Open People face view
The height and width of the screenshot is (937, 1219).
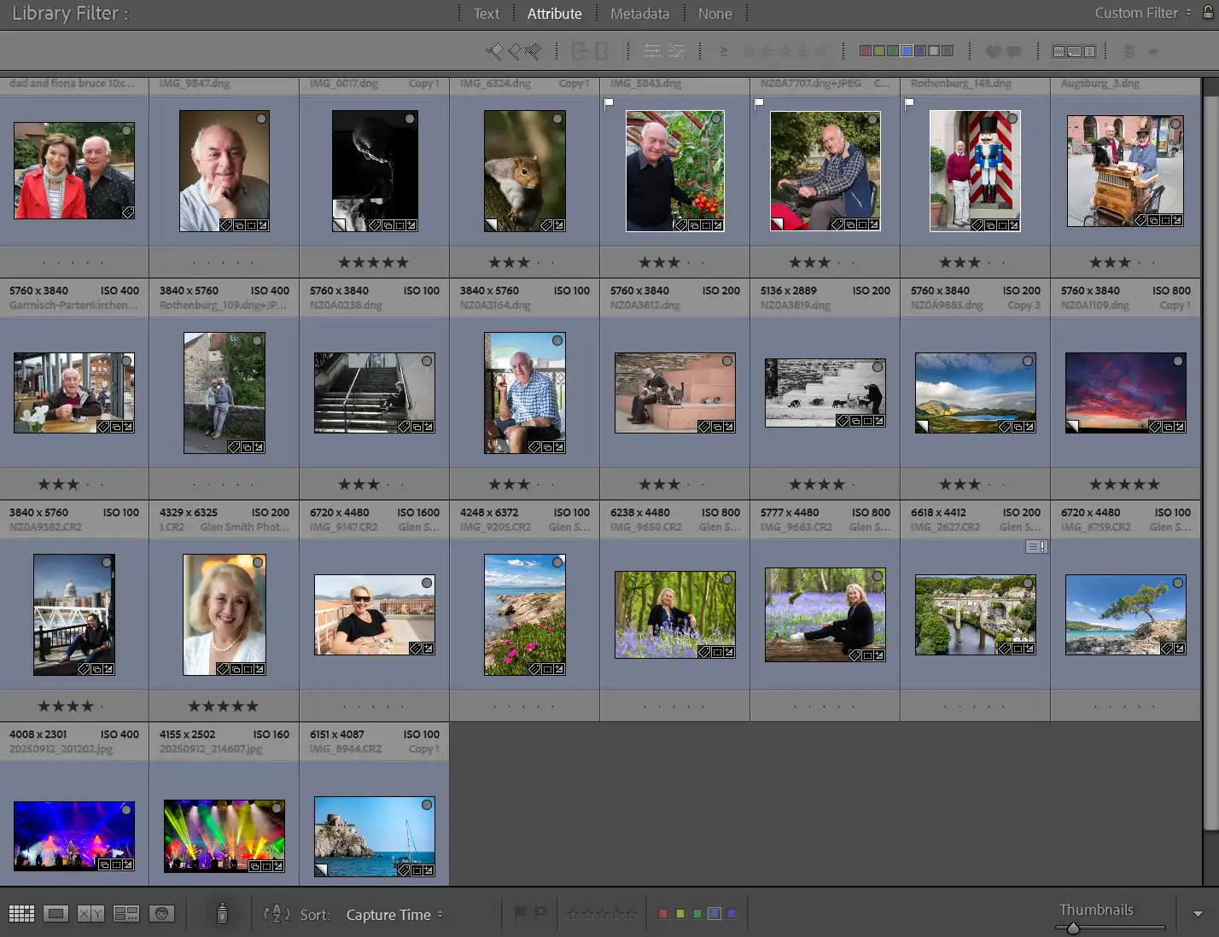pyautogui.click(x=161, y=914)
